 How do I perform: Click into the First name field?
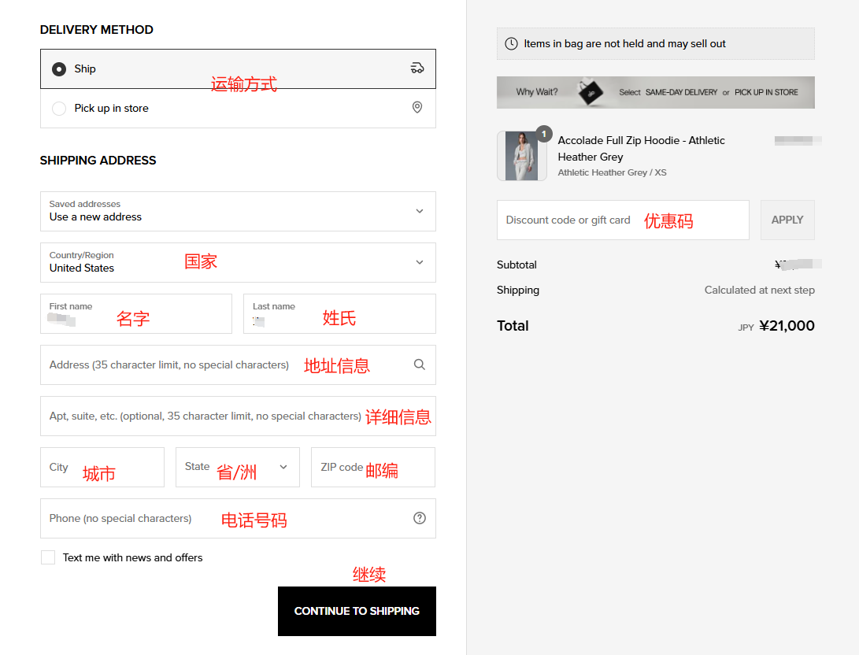click(x=135, y=314)
